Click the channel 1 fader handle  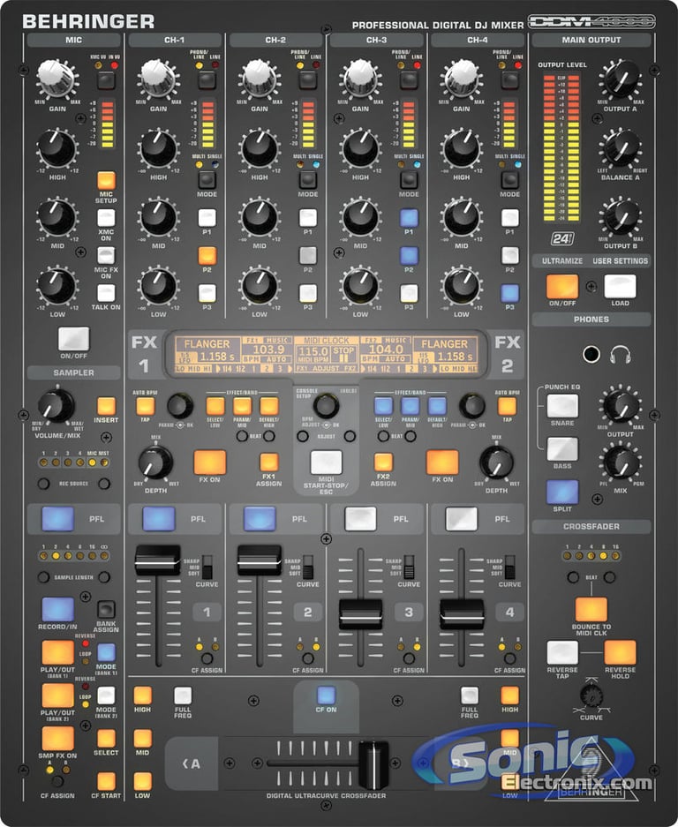click(x=158, y=560)
